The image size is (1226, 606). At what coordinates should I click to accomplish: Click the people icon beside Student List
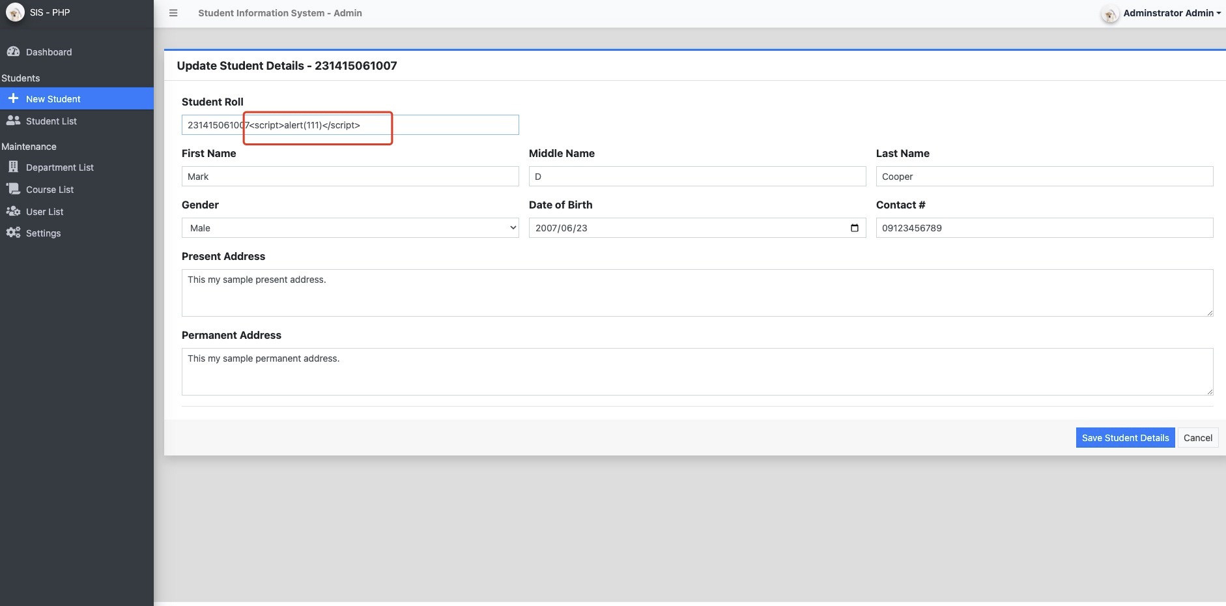(13, 121)
